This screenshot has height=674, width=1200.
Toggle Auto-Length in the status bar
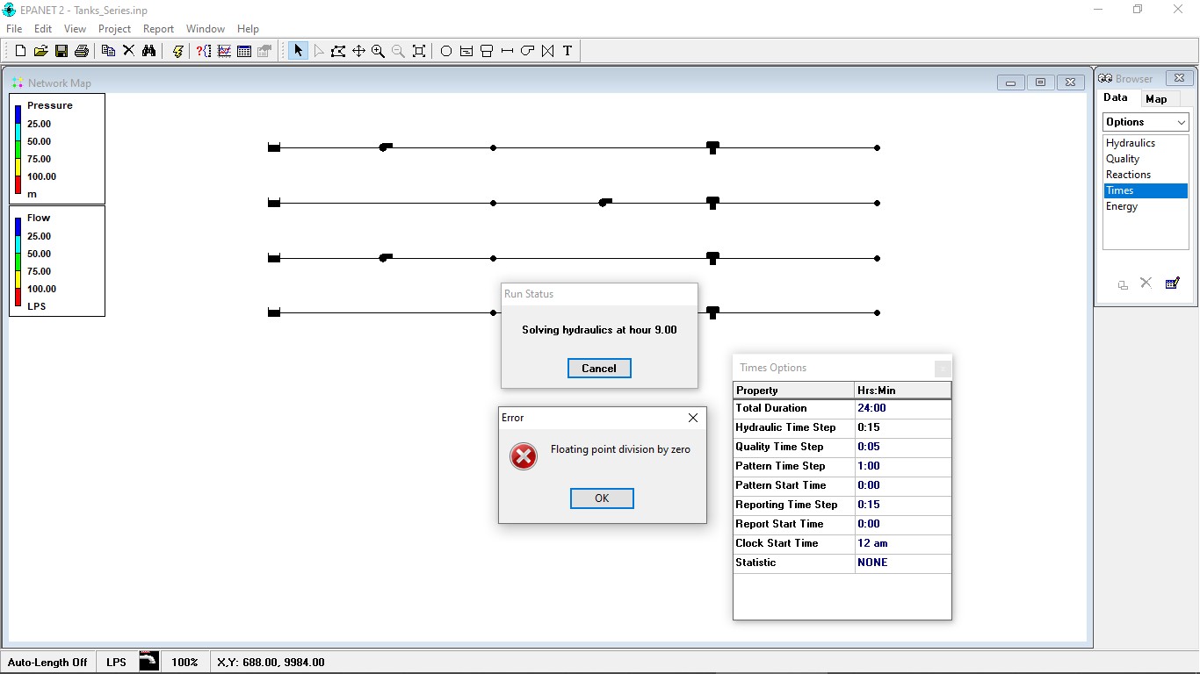coord(47,662)
